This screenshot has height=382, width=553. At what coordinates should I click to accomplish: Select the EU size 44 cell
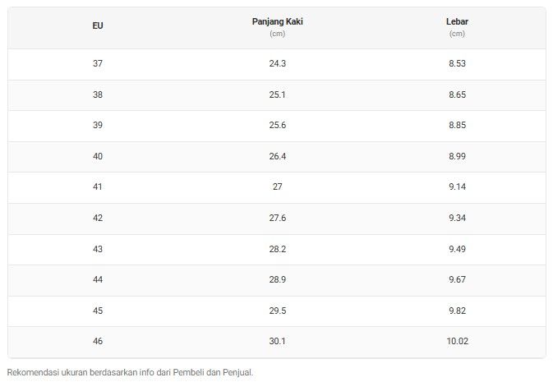click(x=98, y=279)
